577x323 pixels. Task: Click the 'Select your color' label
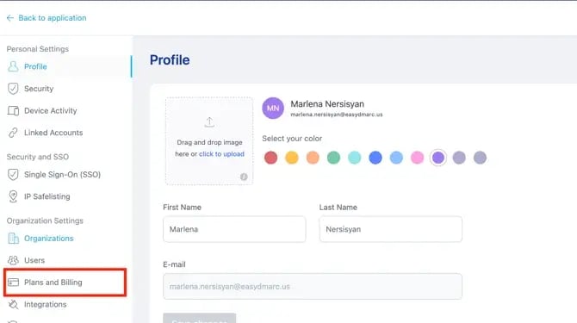tap(292, 139)
